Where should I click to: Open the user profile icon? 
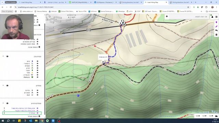[x=212, y=17]
